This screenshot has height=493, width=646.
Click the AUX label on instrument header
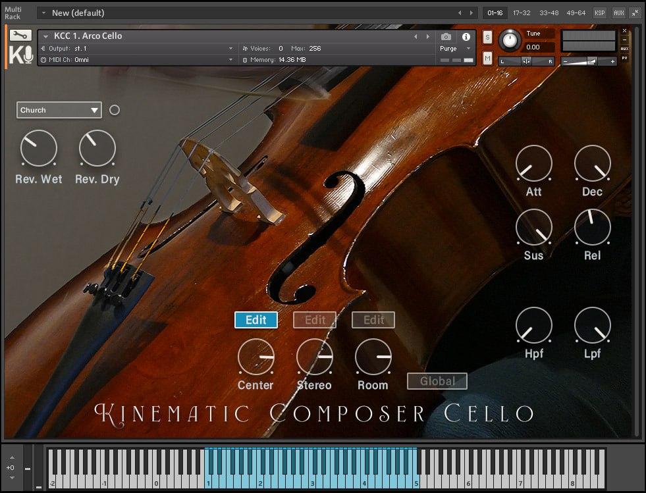coord(624,49)
